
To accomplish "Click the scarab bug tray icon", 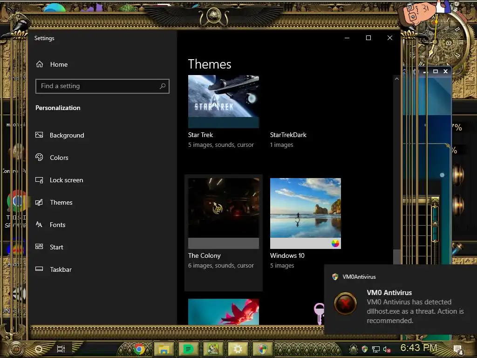I will click(354, 349).
